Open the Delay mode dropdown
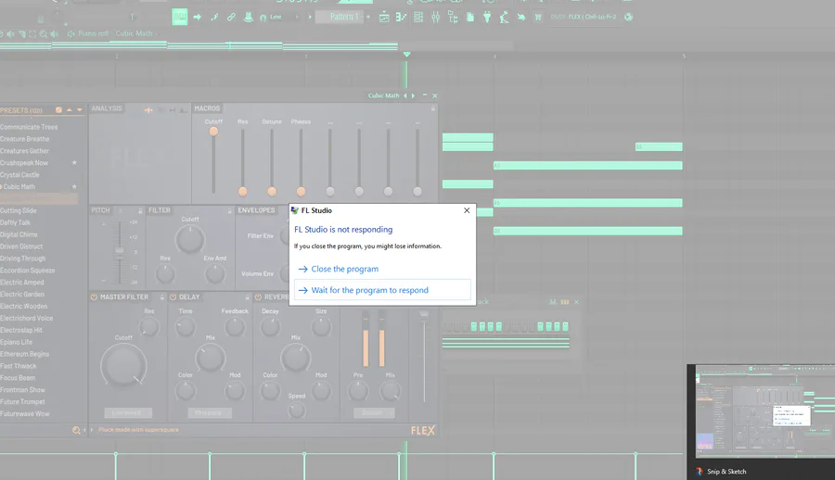Screen dimensions: 835x480 (x=210, y=413)
